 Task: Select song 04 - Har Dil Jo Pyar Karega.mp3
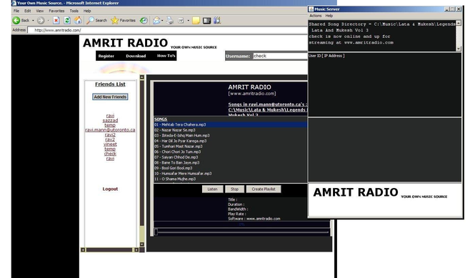point(230,141)
